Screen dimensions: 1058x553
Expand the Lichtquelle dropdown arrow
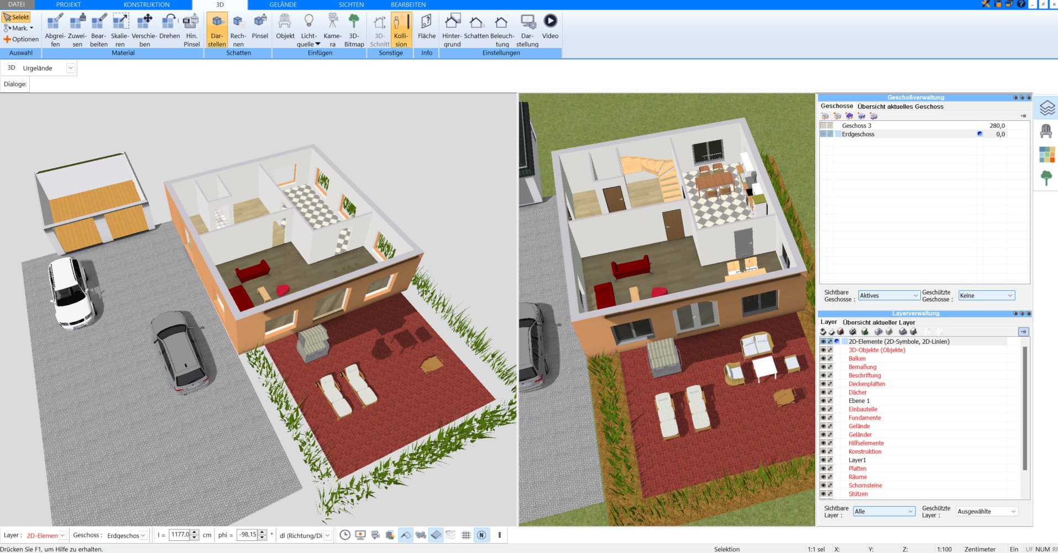pos(318,44)
